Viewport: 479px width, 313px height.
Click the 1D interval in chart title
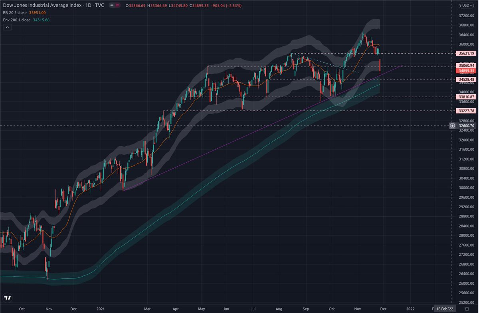(x=88, y=6)
